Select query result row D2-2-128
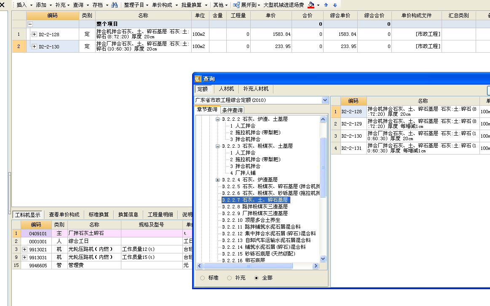 click(410, 112)
